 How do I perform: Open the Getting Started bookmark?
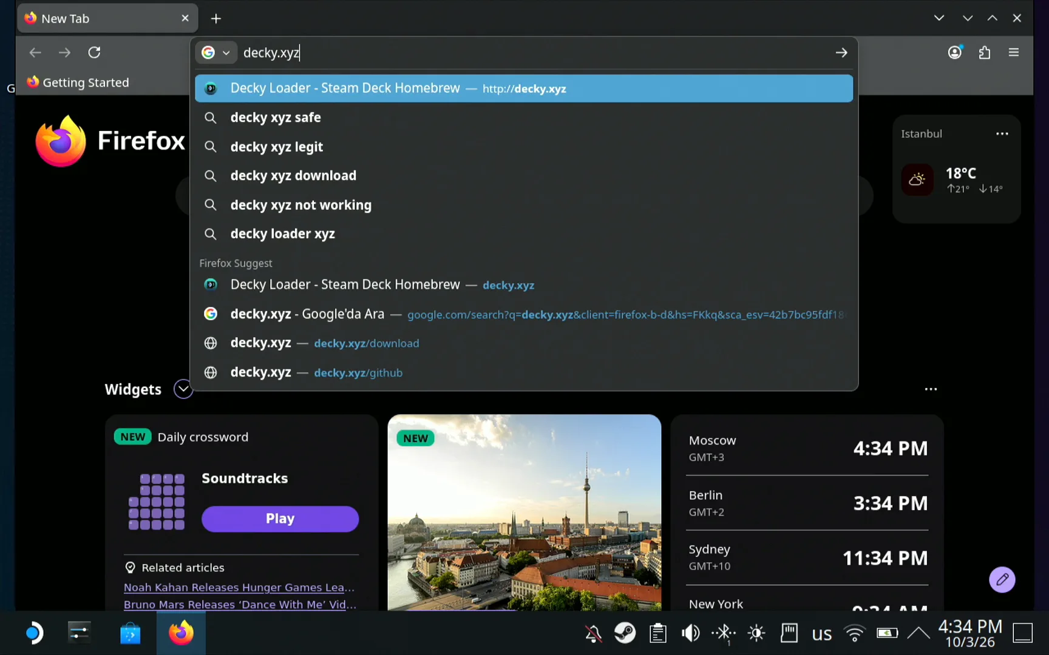[x=78, y=82]
